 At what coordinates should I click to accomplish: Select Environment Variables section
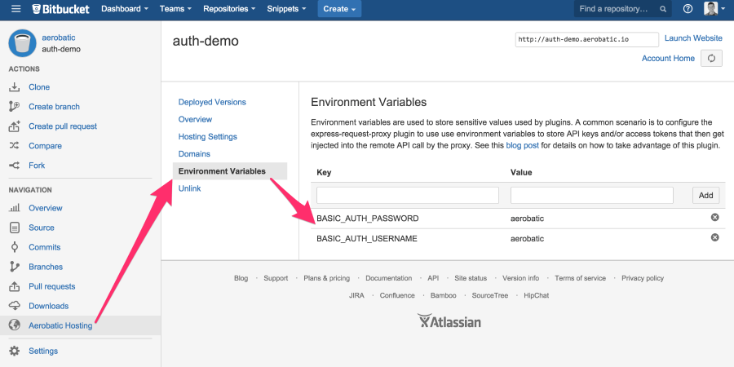pos(230,171)
